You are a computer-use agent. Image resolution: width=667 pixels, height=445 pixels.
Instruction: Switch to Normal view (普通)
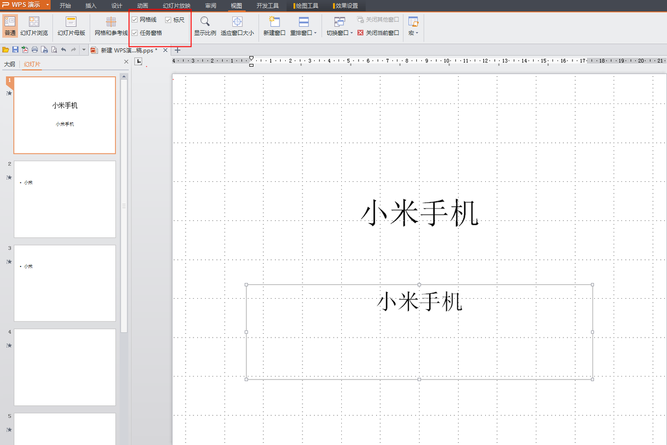pyautogui.click(x=9, y=26)
